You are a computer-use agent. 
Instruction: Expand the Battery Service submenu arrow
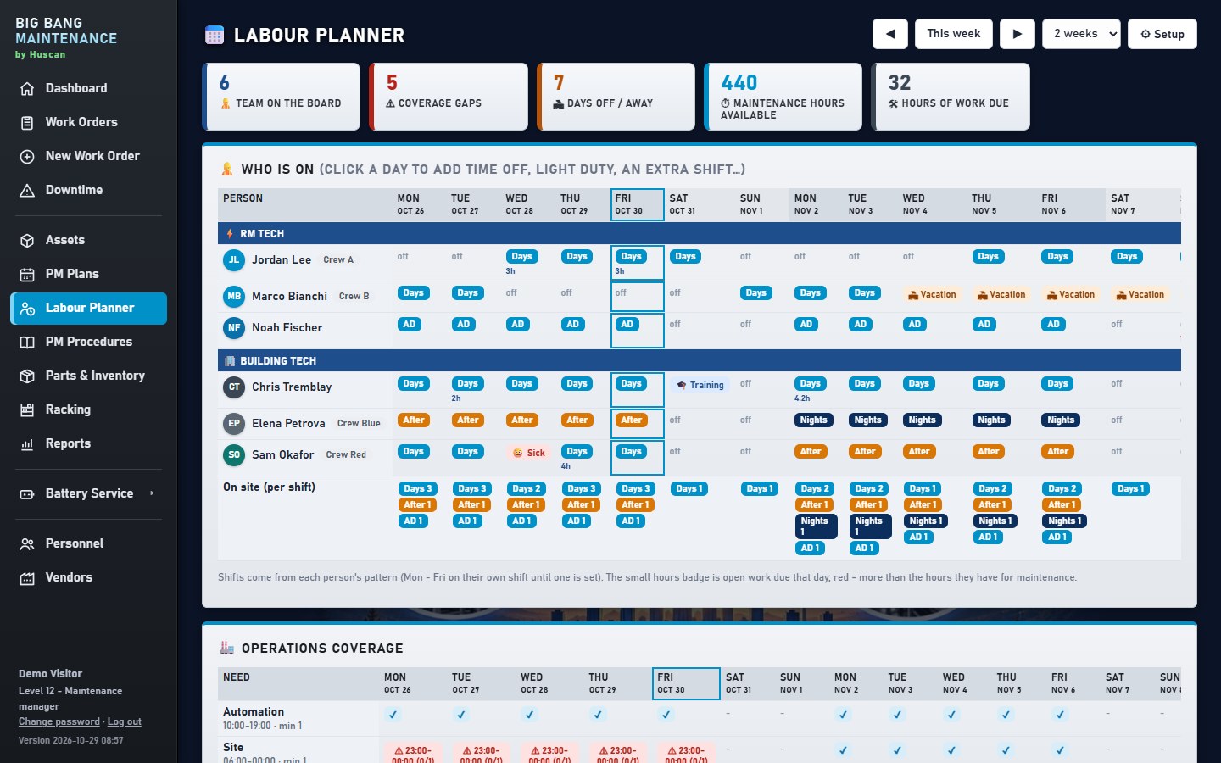click(153, 493)
